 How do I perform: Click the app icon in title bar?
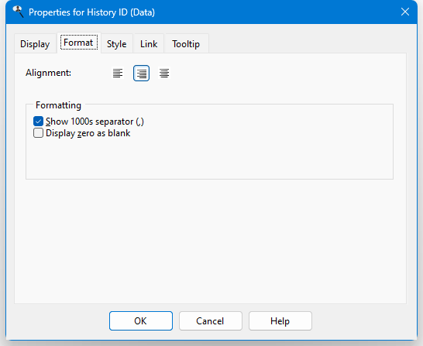point(18,12)
